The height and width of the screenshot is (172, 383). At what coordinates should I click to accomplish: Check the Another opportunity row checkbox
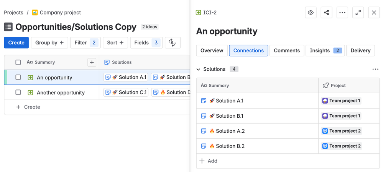[x=18, y=92]
